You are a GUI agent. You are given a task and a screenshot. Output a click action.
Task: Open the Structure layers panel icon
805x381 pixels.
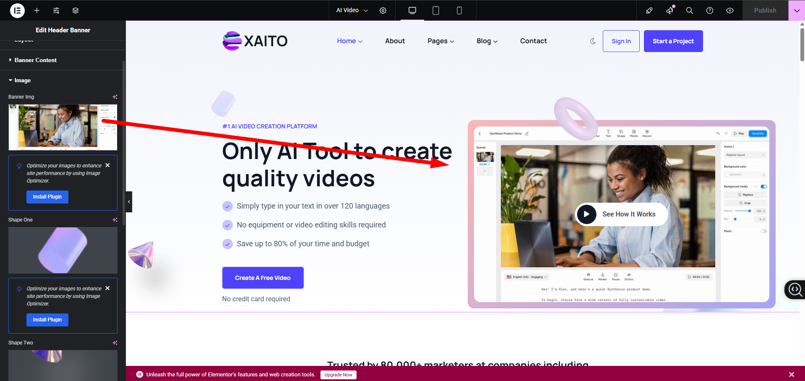click(x=75, y=10)
